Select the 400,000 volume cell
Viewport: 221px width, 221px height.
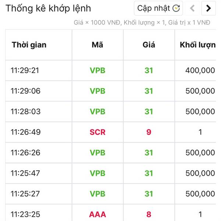coord(200,70)
